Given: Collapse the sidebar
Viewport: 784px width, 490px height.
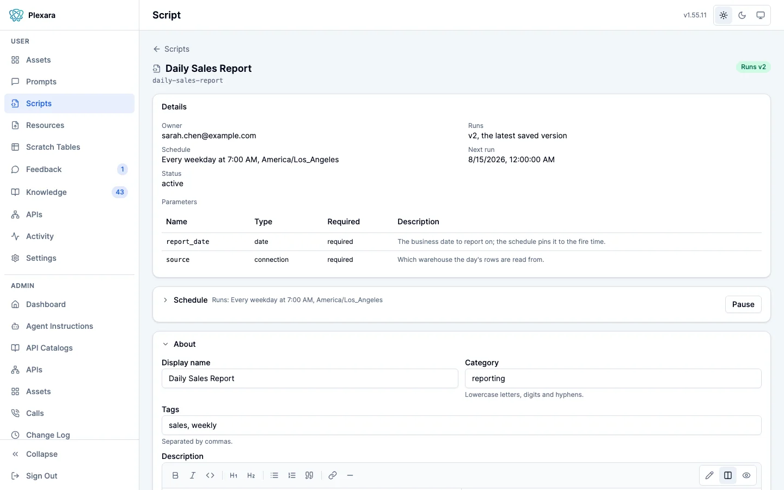Looking at the screenshot, I should tap(69, 454).
